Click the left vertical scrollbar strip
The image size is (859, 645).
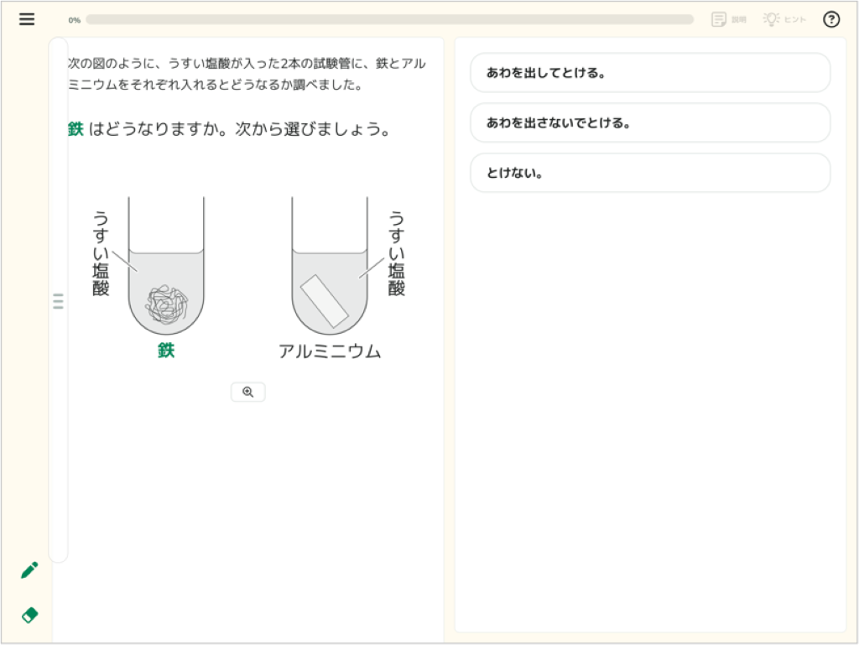coord(58,300)
